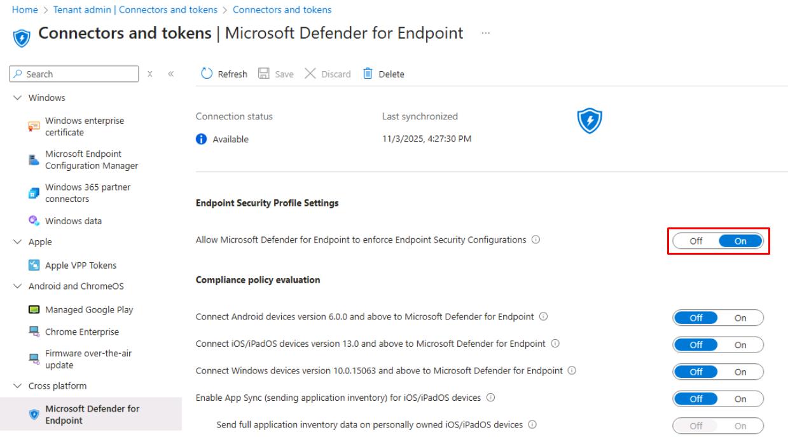Collapse the Apple section chevron
The width and height of the screenshot is (788, 437).
pyautogui.click(x=17, y=242)
